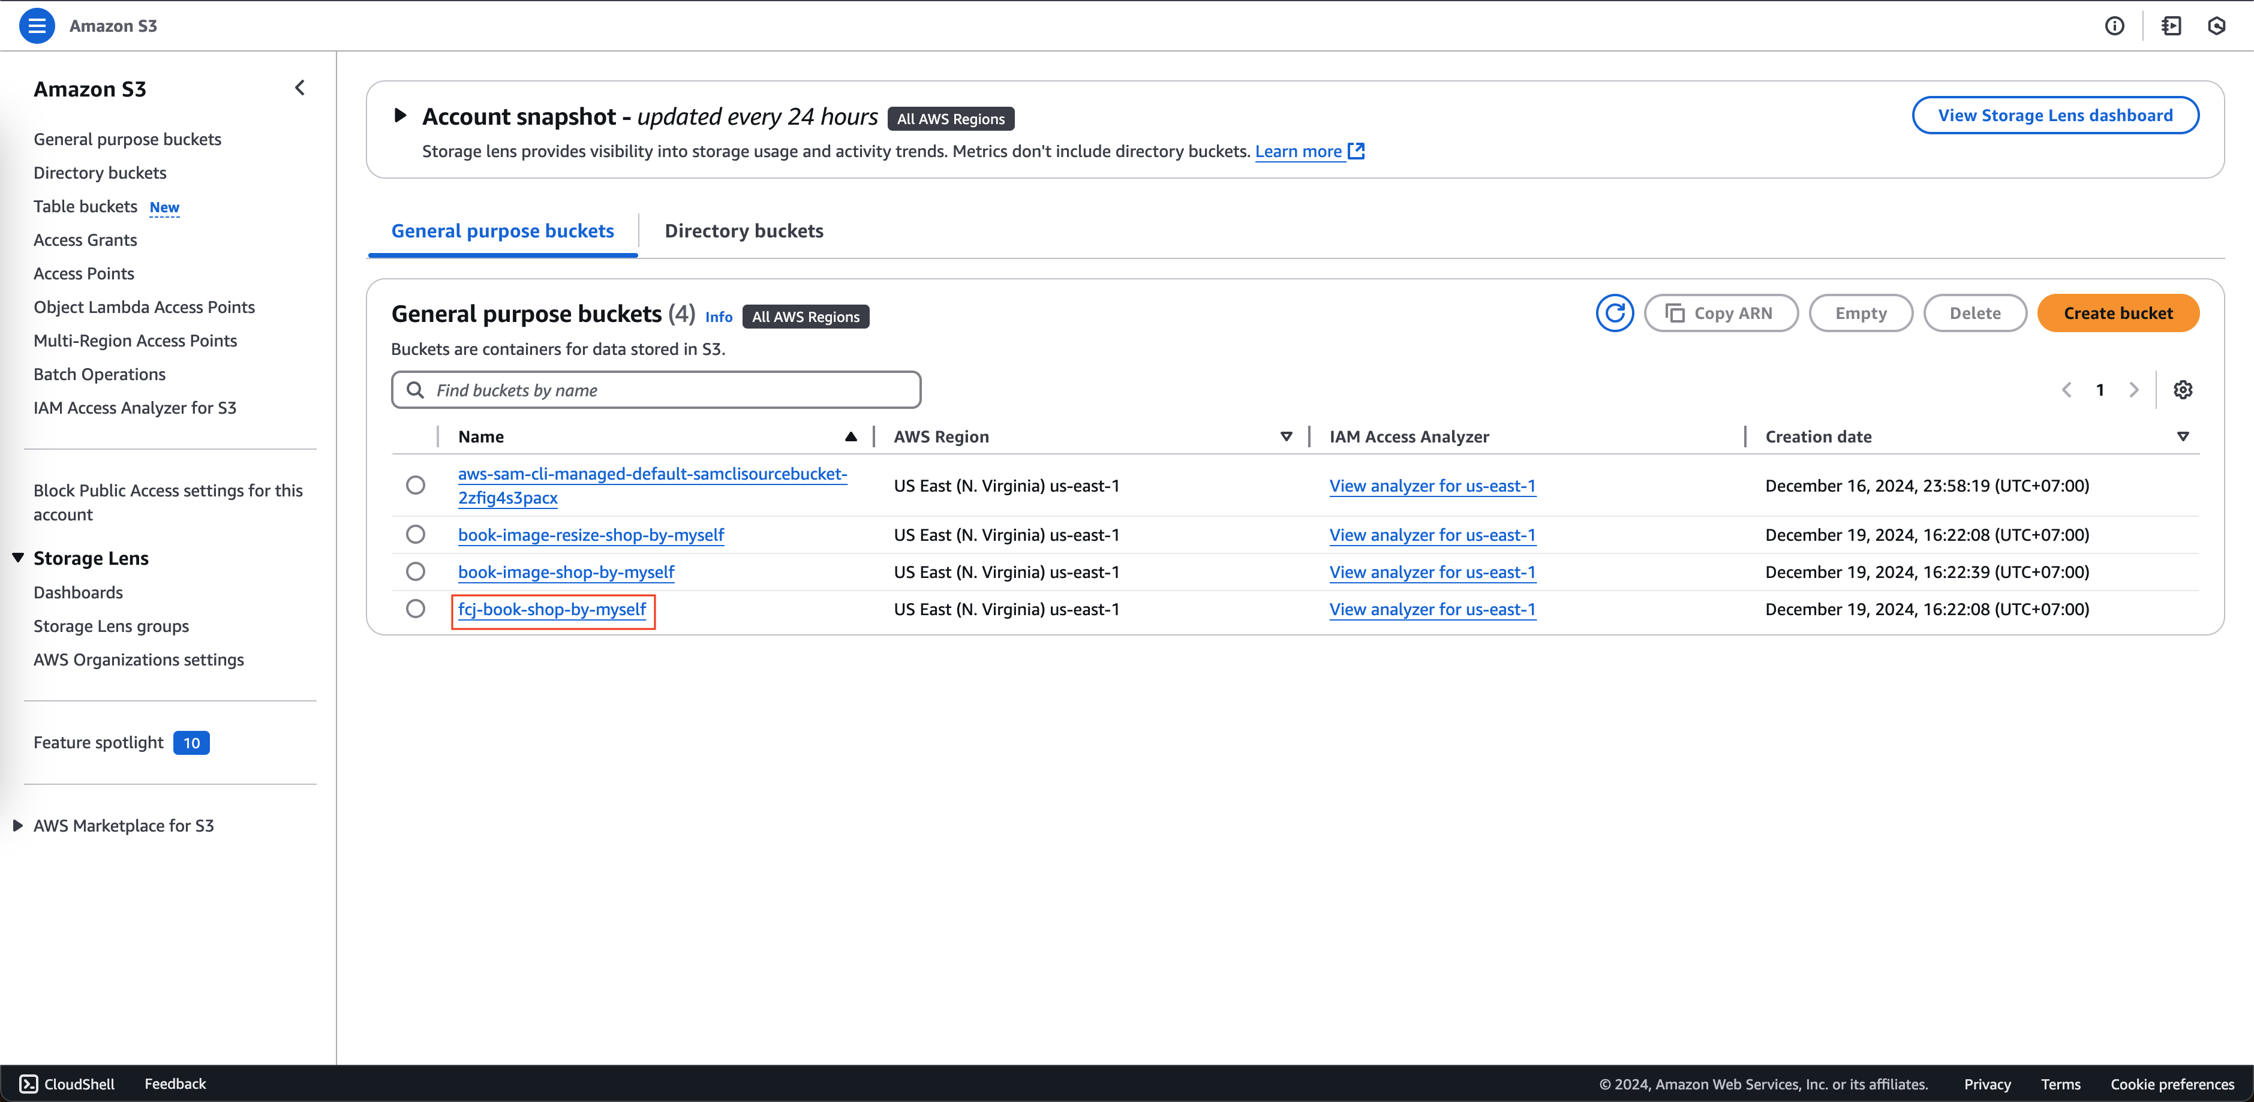Go to previous page of buckets
This screenshot has height=1102, width=2254.
pyautogui.click(x=2067, y=390)
